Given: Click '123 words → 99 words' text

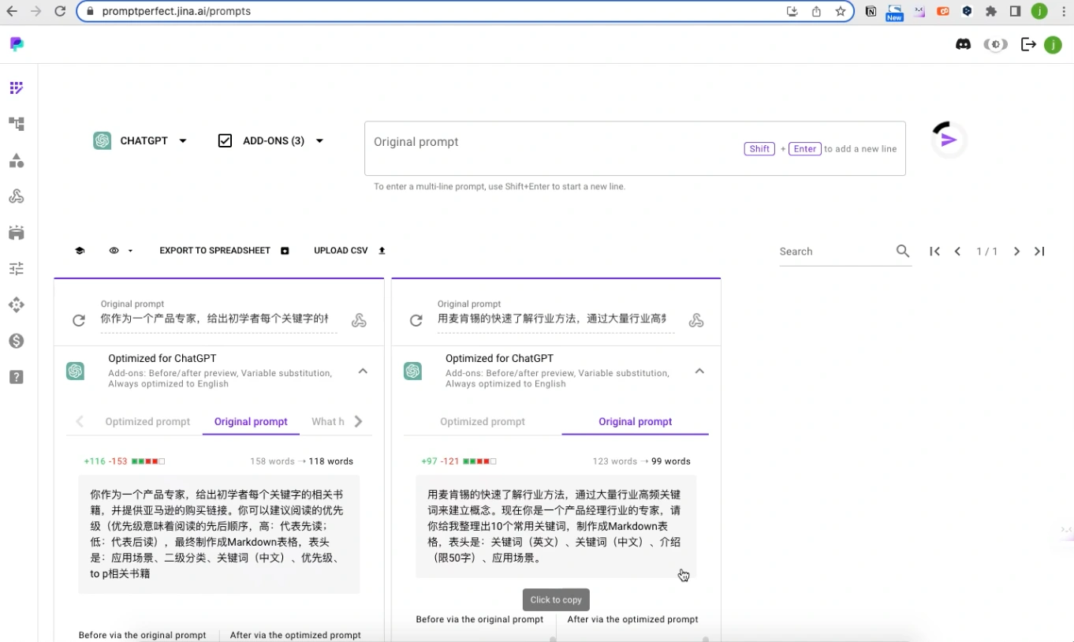Looking at the screenshot, I should [641, 461].
